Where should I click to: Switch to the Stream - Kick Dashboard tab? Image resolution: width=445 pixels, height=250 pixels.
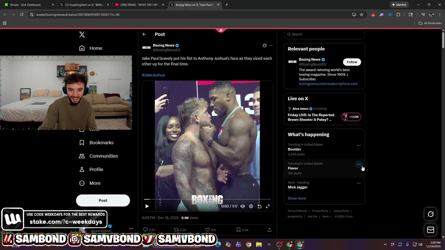tap(30, 5)
